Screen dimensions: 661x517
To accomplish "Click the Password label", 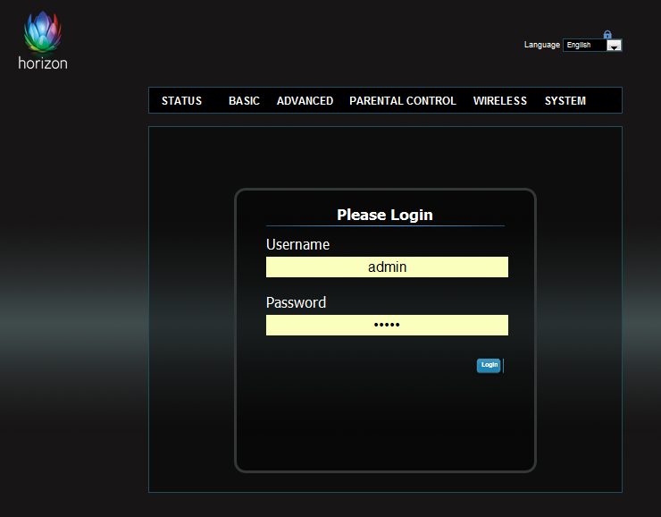I will pos(296,302).
